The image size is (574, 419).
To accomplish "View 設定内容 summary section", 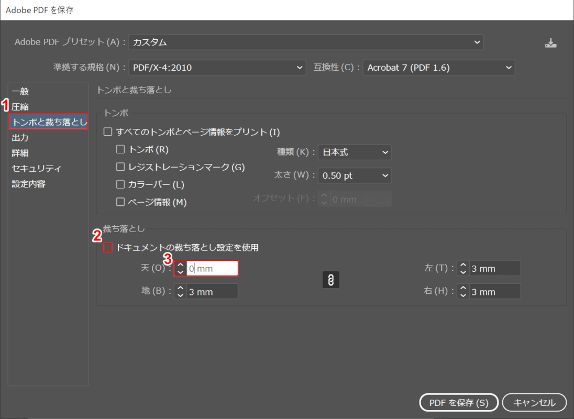I will (x=29, y=184).
